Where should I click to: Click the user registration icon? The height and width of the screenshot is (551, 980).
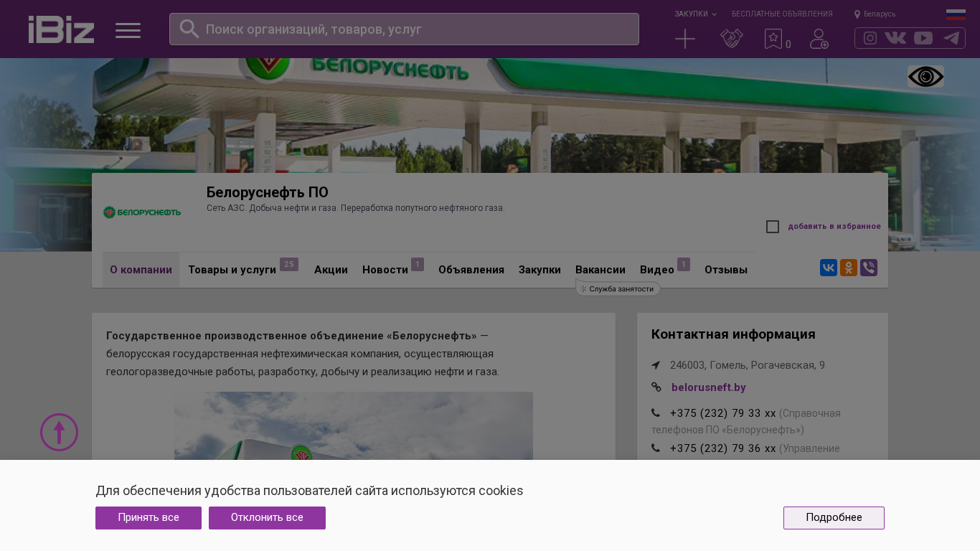[819, 39]
